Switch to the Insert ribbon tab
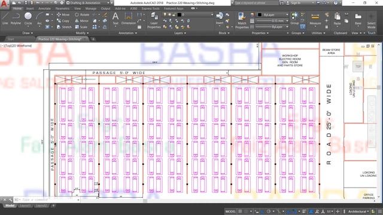 tap(30, 8)
